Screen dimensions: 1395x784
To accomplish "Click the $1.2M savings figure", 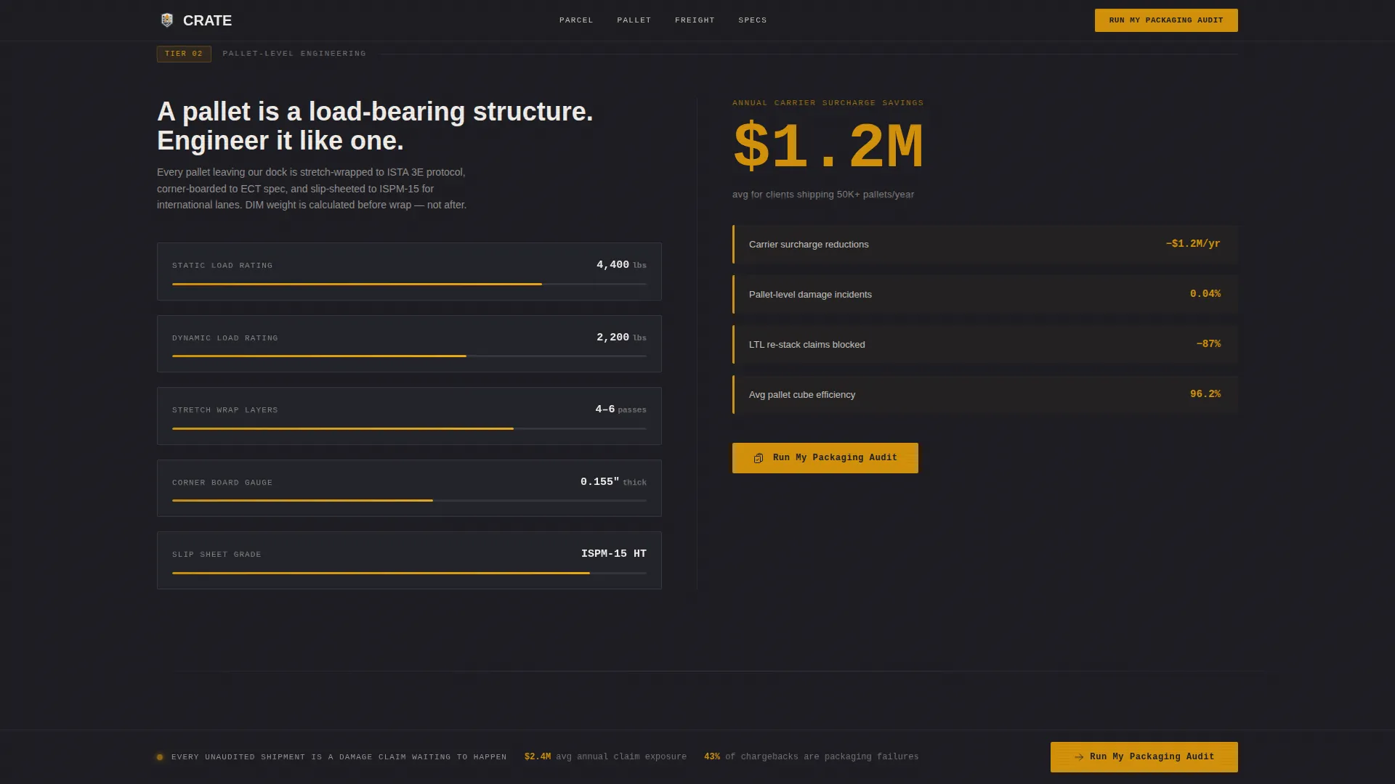I will (828, 147).
